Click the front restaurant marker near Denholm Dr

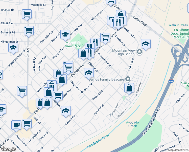(118, 23)
